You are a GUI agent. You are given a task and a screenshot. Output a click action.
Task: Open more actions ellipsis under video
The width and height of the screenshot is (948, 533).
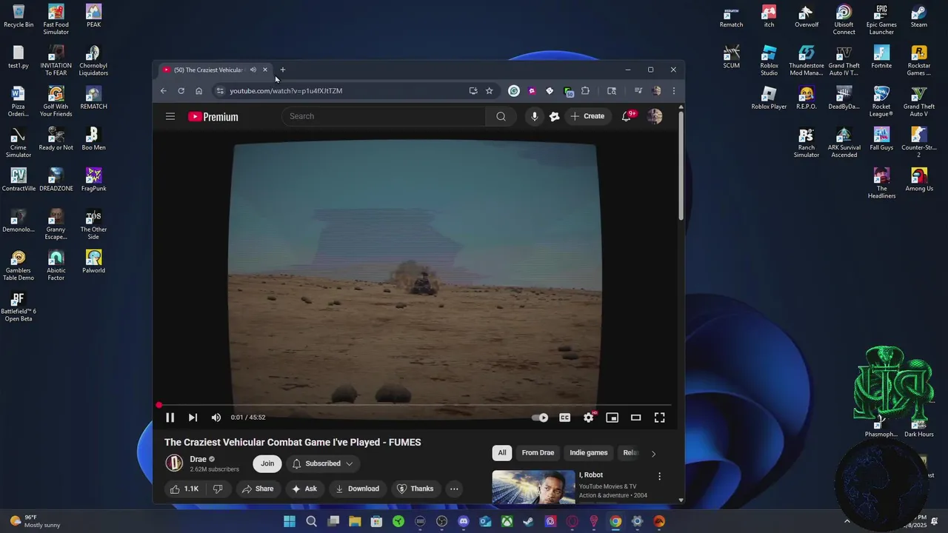coord(454,489)
